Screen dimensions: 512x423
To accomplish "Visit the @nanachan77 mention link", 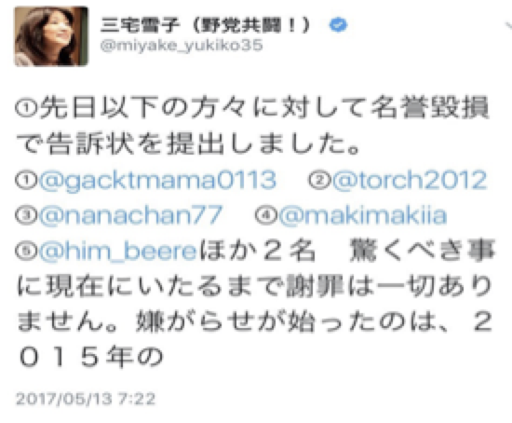I will [130, 216].
